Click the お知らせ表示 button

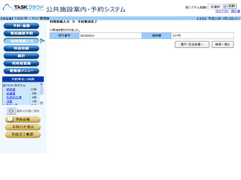[x=23, y=127]
